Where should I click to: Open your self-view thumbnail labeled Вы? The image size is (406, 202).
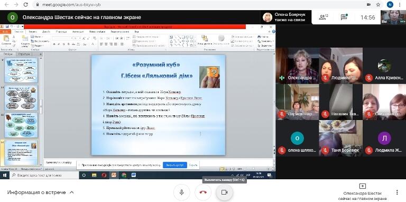[393, 17]
